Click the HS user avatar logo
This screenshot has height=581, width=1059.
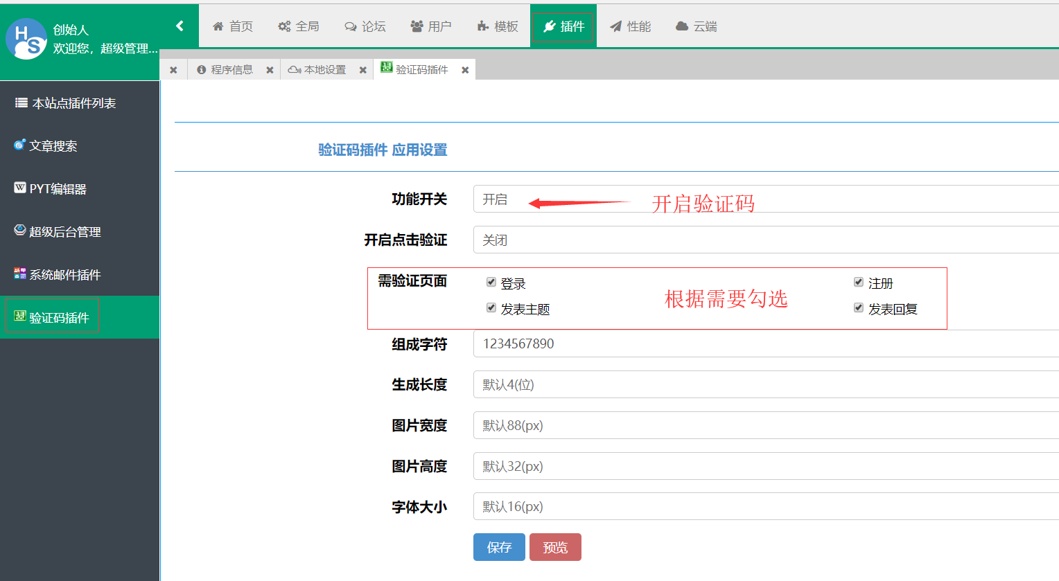[x=26, y=39]
